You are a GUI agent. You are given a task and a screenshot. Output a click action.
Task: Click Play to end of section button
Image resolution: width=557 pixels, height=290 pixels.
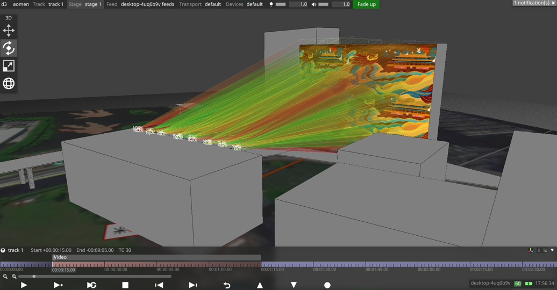point(58,285)
